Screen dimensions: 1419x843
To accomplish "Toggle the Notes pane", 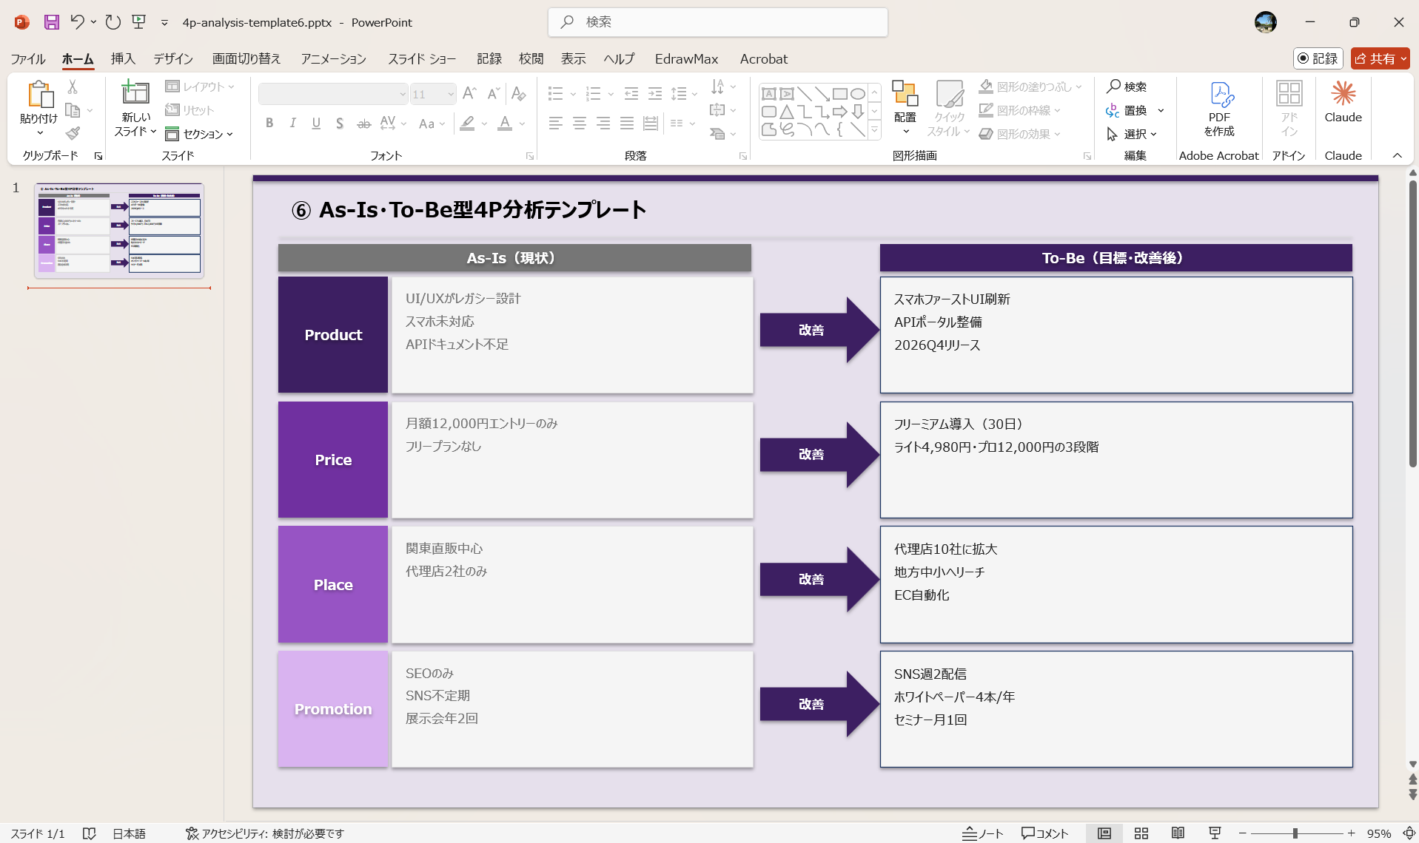I will [982, 833].
